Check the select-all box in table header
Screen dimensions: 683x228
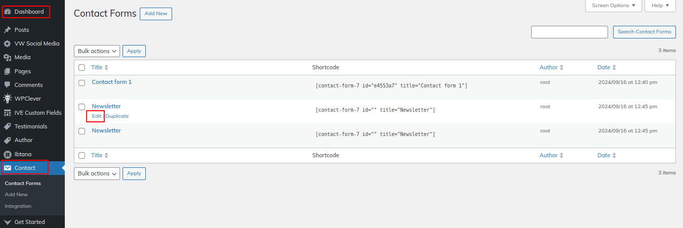pos(82,67)
